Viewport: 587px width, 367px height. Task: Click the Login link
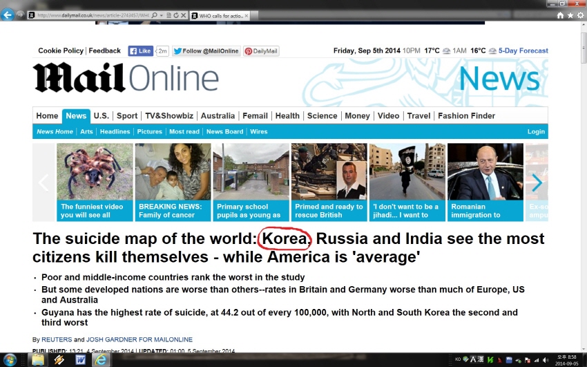pos(536,131)
